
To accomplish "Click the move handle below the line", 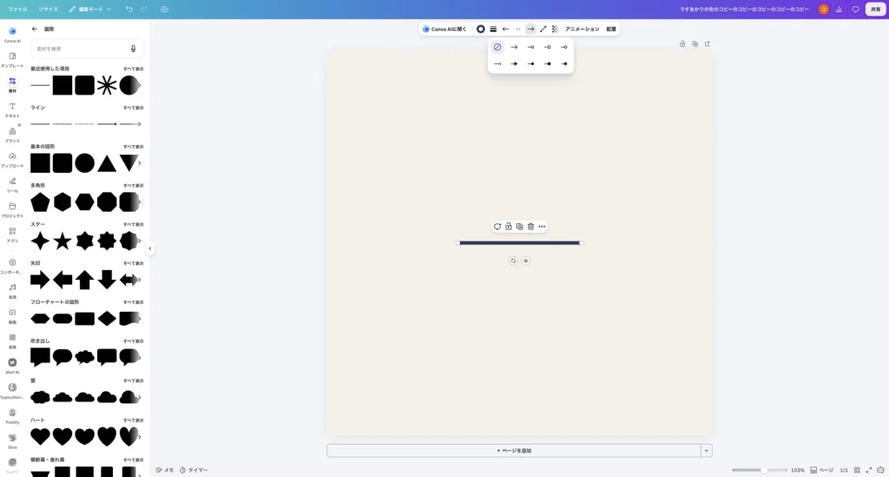I will coord(525,261).
